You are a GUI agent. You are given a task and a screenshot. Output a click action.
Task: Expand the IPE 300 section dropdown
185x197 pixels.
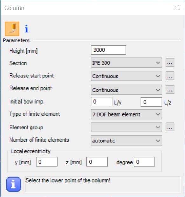pyautogui.click(x=127, y=62)
